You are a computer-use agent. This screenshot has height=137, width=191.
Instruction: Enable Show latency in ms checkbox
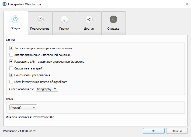(x=11, y=82)
